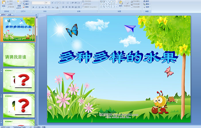Click the Paste clipboard icon

(x=4, y=2)
